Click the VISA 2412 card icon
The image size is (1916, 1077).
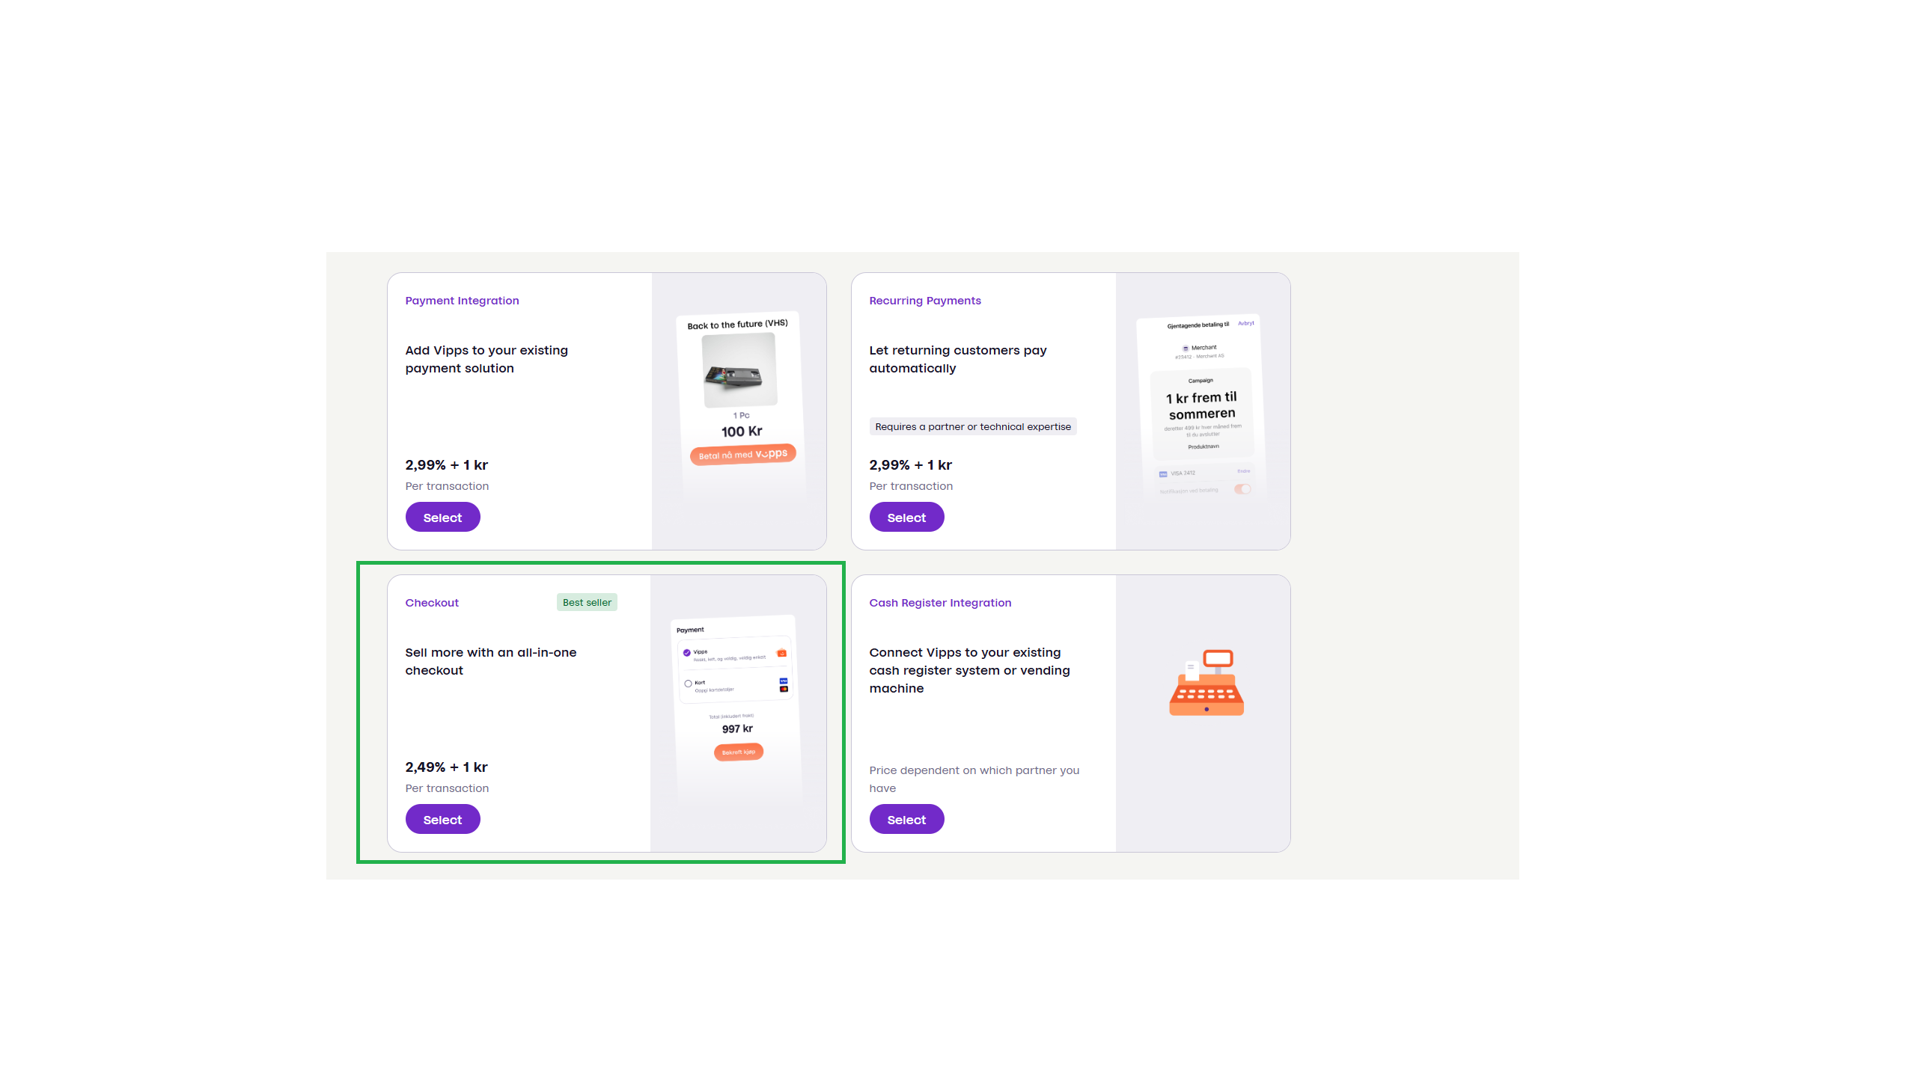(x=1163, y=474)
